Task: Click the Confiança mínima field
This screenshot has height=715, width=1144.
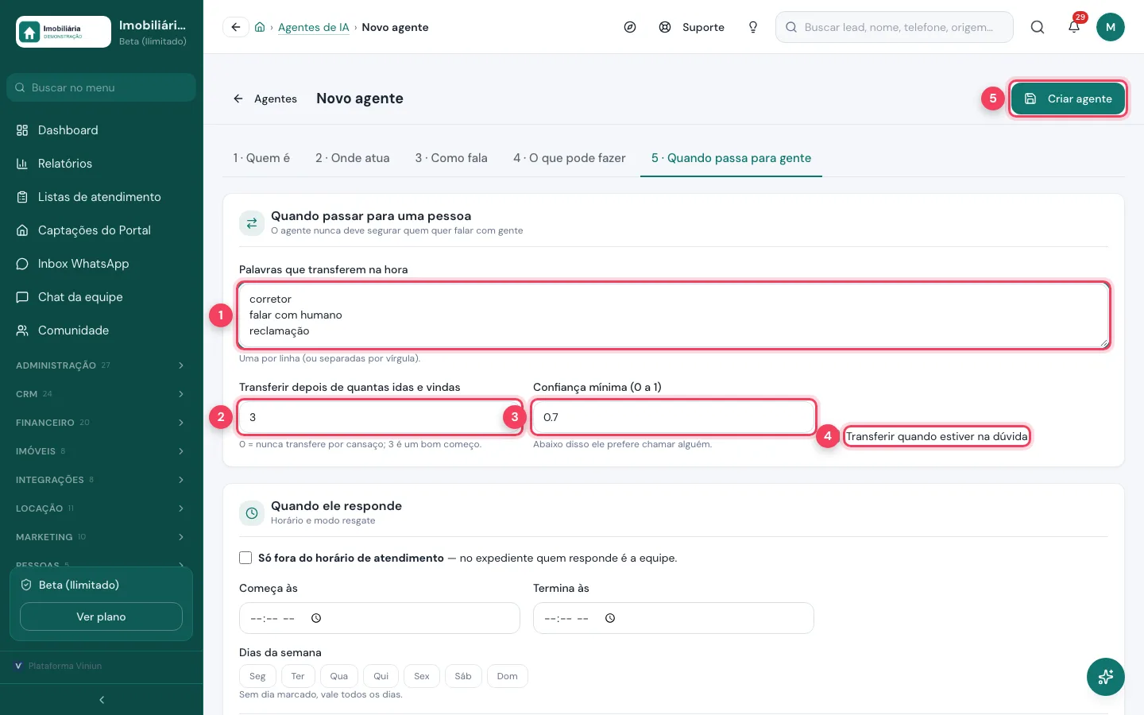Action: (x=674, y=417)
